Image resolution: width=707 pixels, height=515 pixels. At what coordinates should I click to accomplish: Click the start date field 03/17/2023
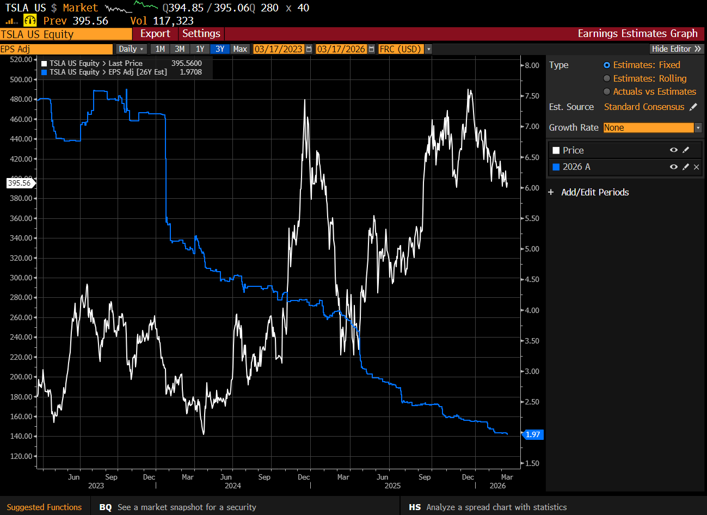(x=279, y=49)
